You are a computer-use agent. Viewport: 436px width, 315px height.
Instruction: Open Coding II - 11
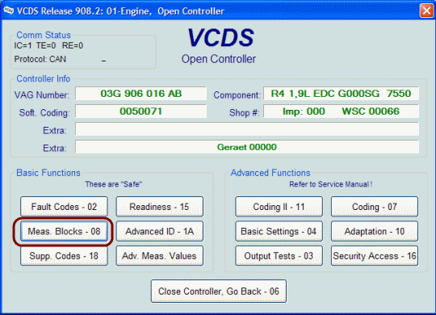coord(279,207)
